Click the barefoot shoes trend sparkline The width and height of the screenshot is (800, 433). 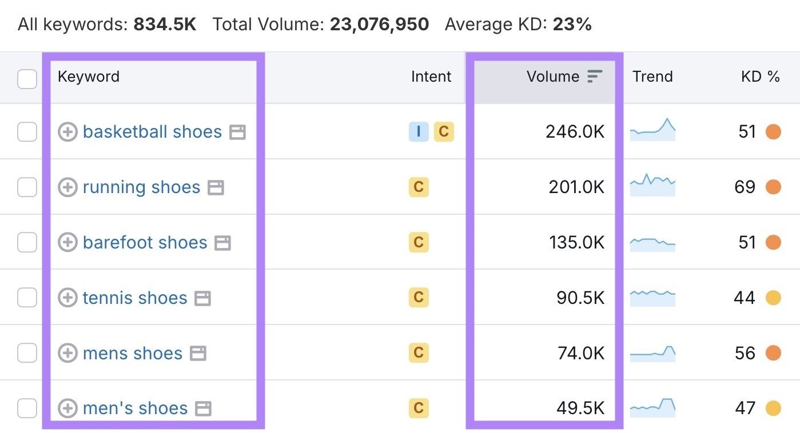click(x=652, y=244)
